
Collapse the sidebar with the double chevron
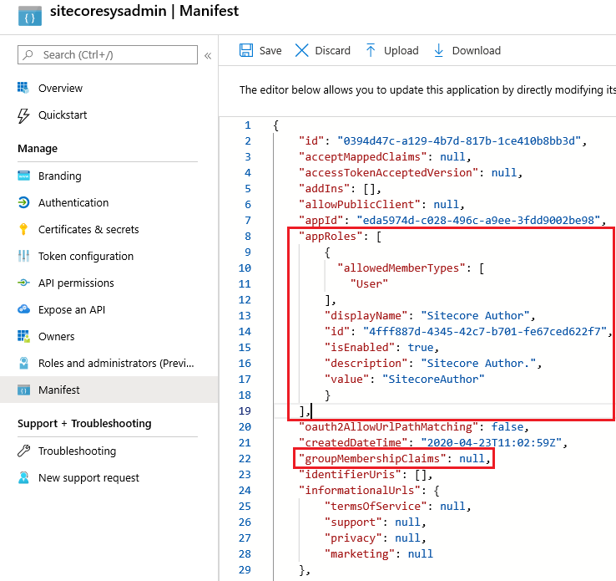[208, 55]
